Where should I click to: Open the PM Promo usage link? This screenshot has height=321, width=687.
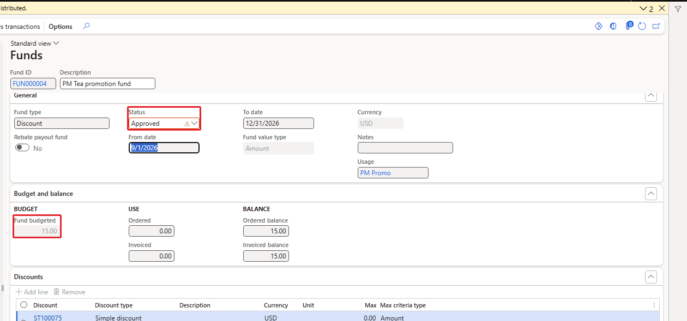point(376,173)
